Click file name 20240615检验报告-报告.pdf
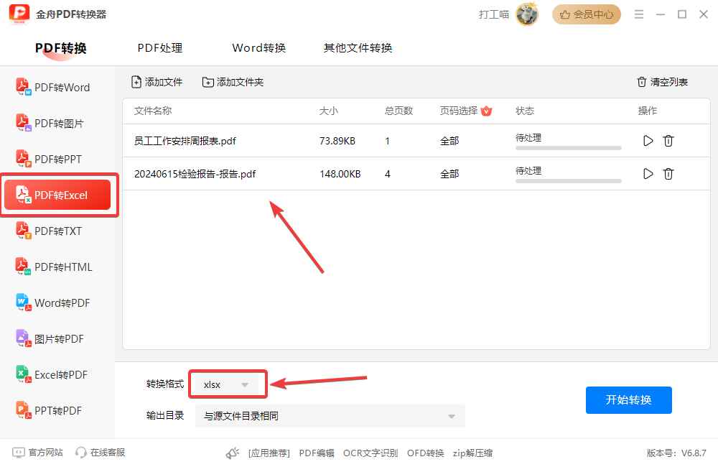This screenshot has width=718, height=467. pyautogui.click(x=195, y=174)
